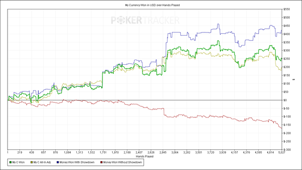The image size is (302, 170).
Task: Click y-axis value '$550'
Action: pos(286,9)
